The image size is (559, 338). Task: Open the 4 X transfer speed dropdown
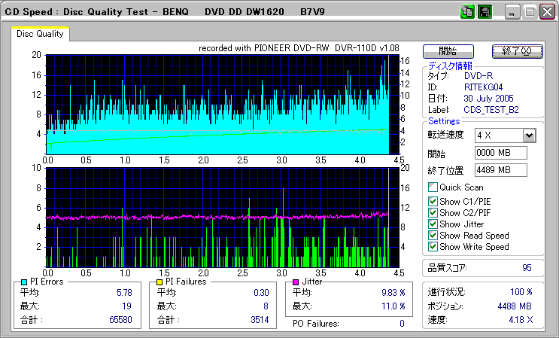coord(529,136)
